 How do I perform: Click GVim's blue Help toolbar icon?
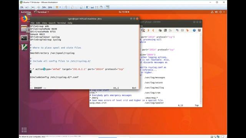[x=194, y=30]
